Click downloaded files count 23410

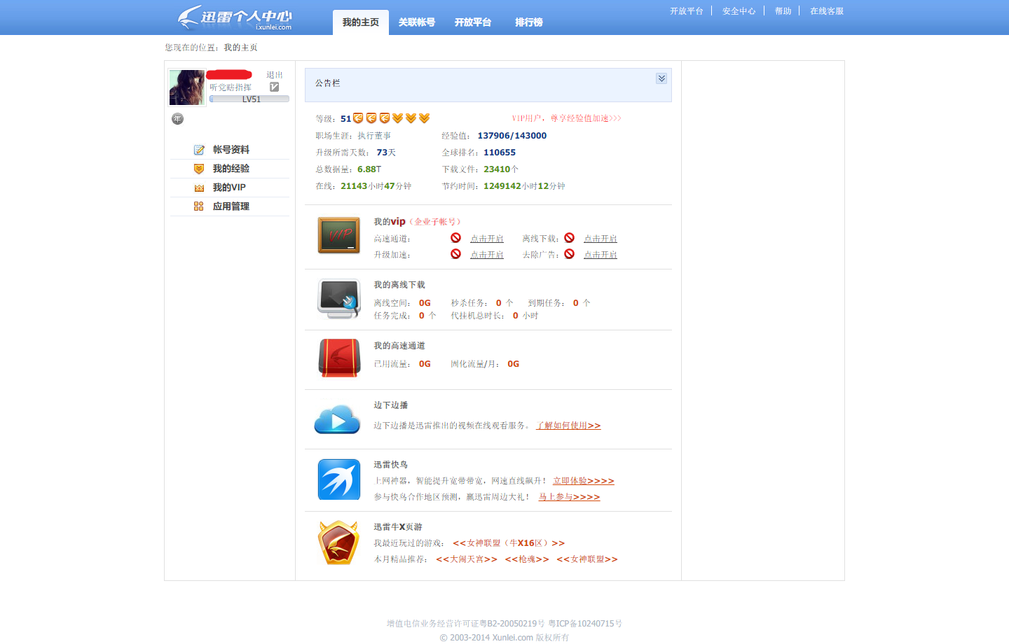(497, 169)
